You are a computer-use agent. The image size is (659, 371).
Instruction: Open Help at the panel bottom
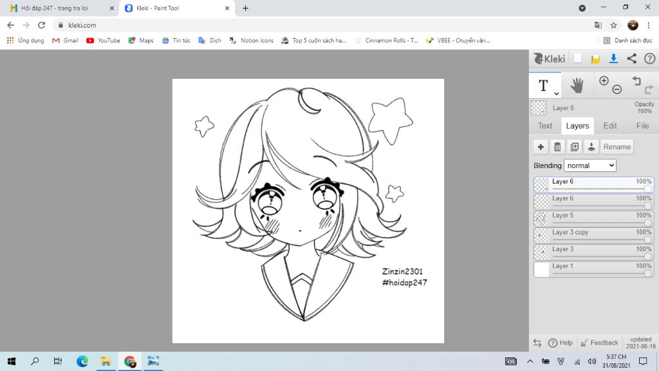tap(561, 343)
